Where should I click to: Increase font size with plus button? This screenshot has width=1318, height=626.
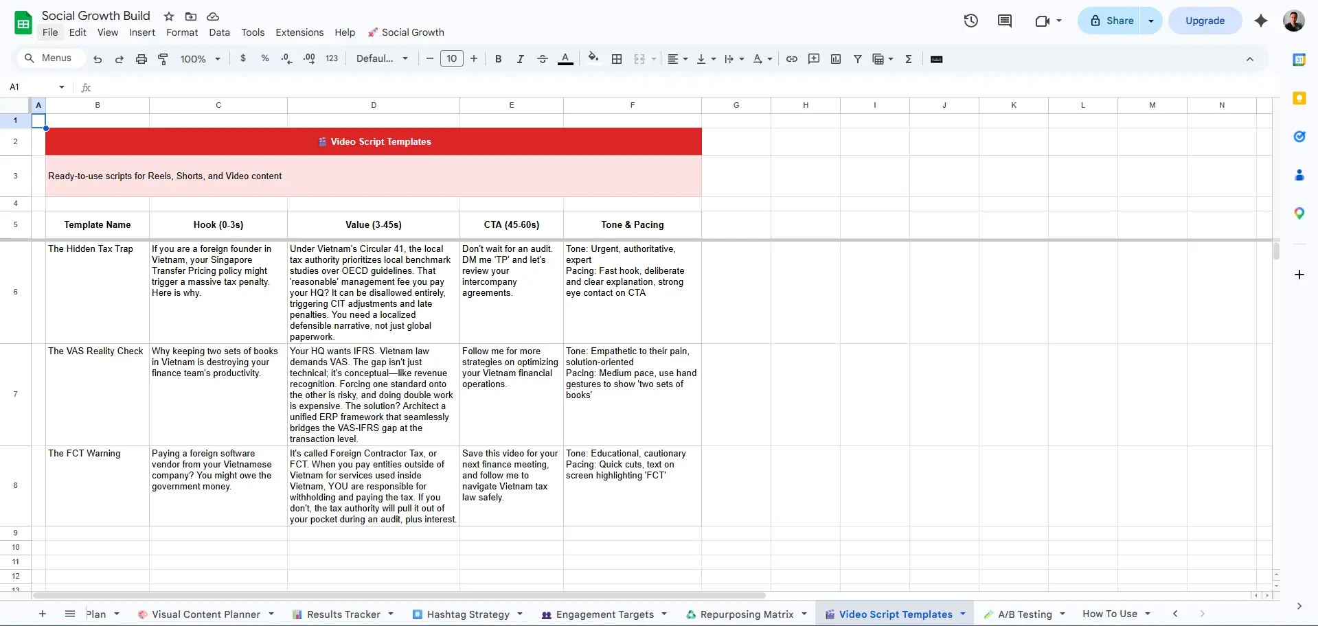474,58
